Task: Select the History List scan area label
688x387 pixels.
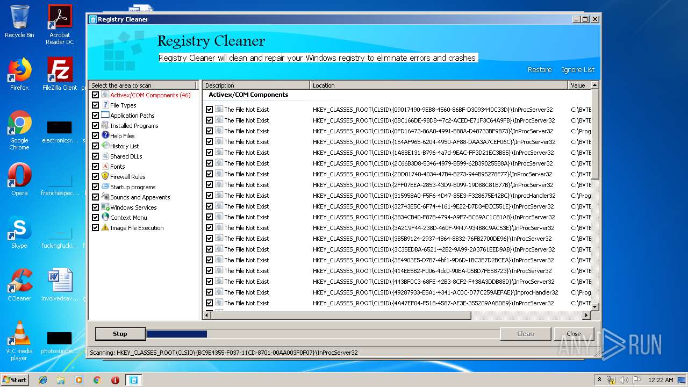Action: [x=125, y=146]
